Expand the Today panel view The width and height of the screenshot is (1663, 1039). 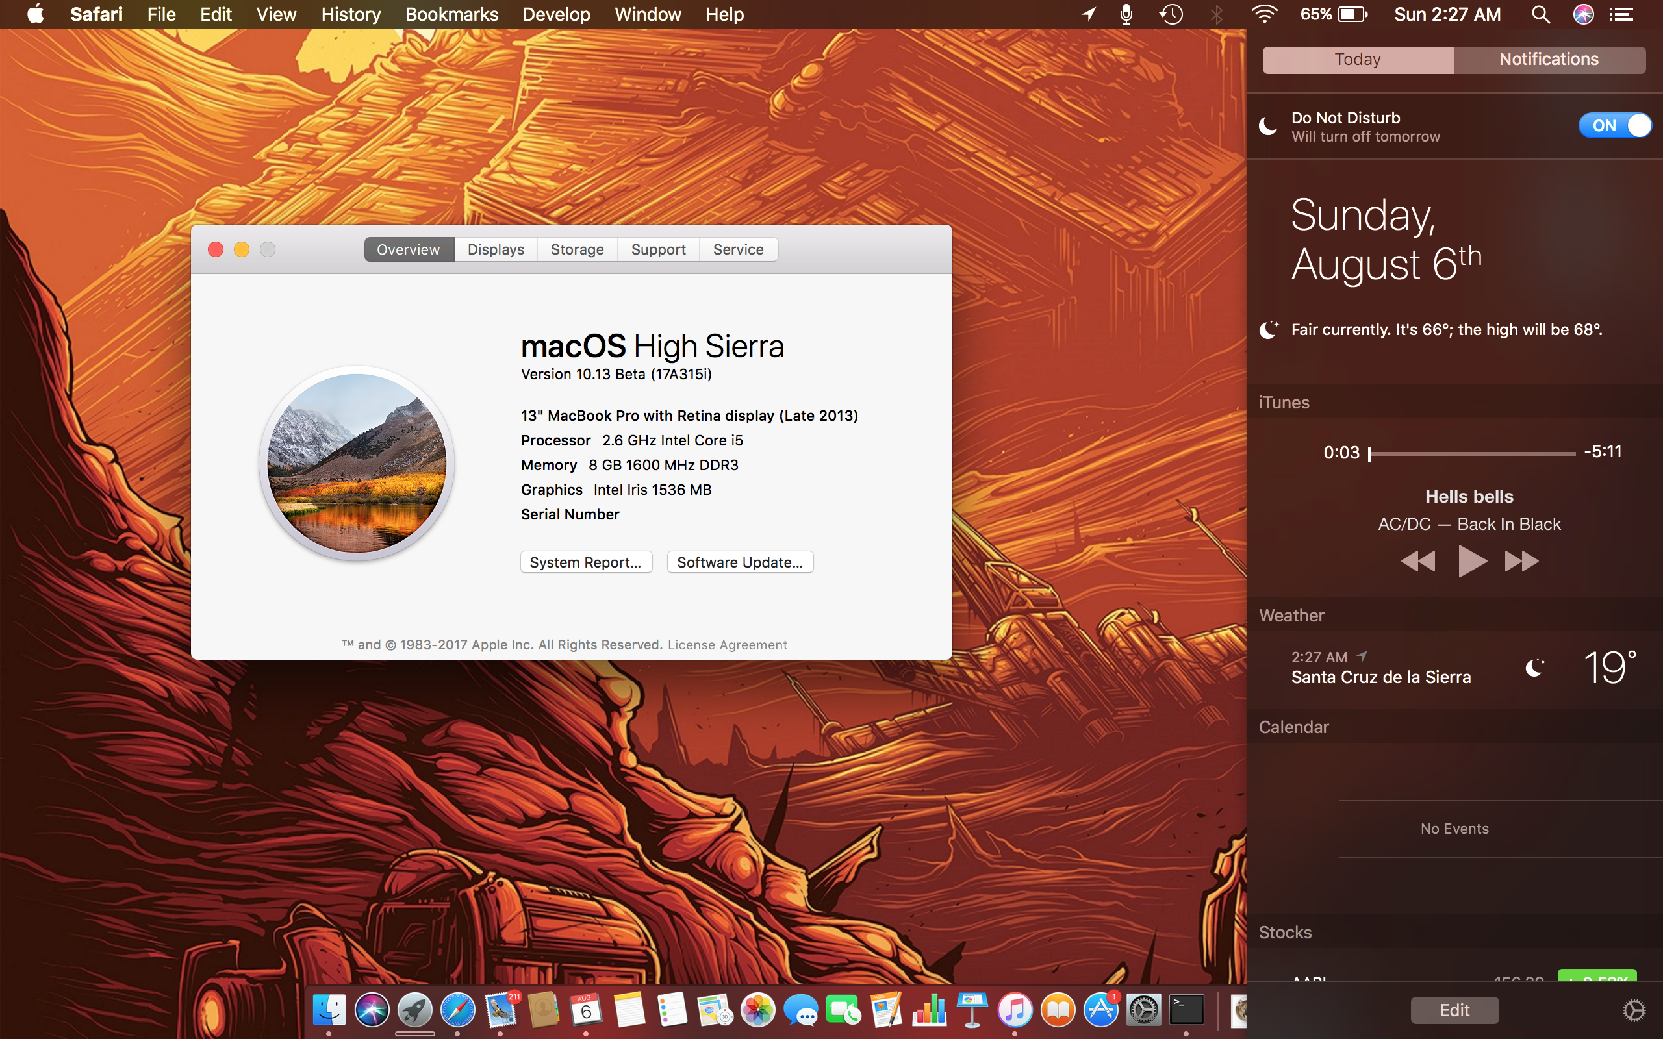point(1358,57)
